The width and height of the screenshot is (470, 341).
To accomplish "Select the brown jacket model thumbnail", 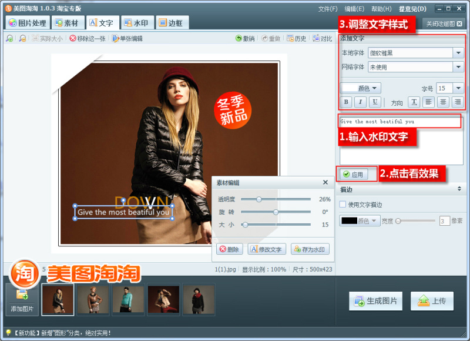I will (93, 300).
